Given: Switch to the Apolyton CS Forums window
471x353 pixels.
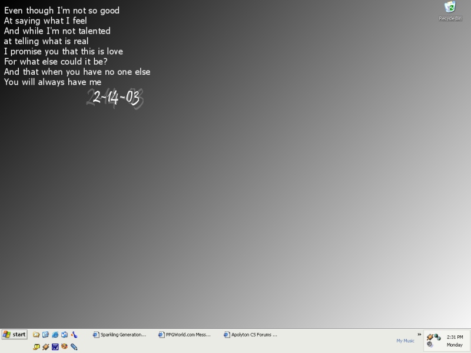Looking at the screenshot, I should point(250,335).
